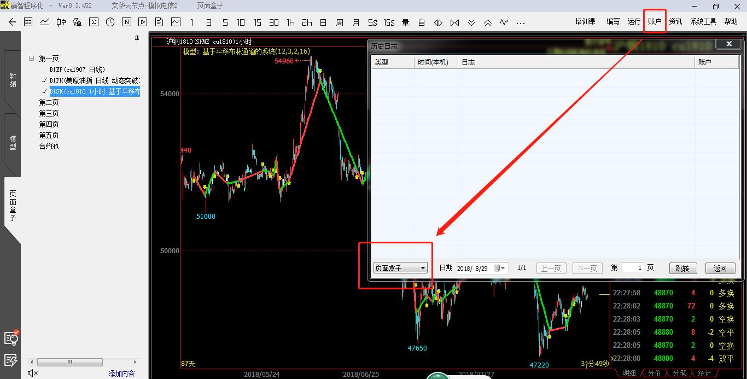Open the 账户 menu

[x=655, y=22]
